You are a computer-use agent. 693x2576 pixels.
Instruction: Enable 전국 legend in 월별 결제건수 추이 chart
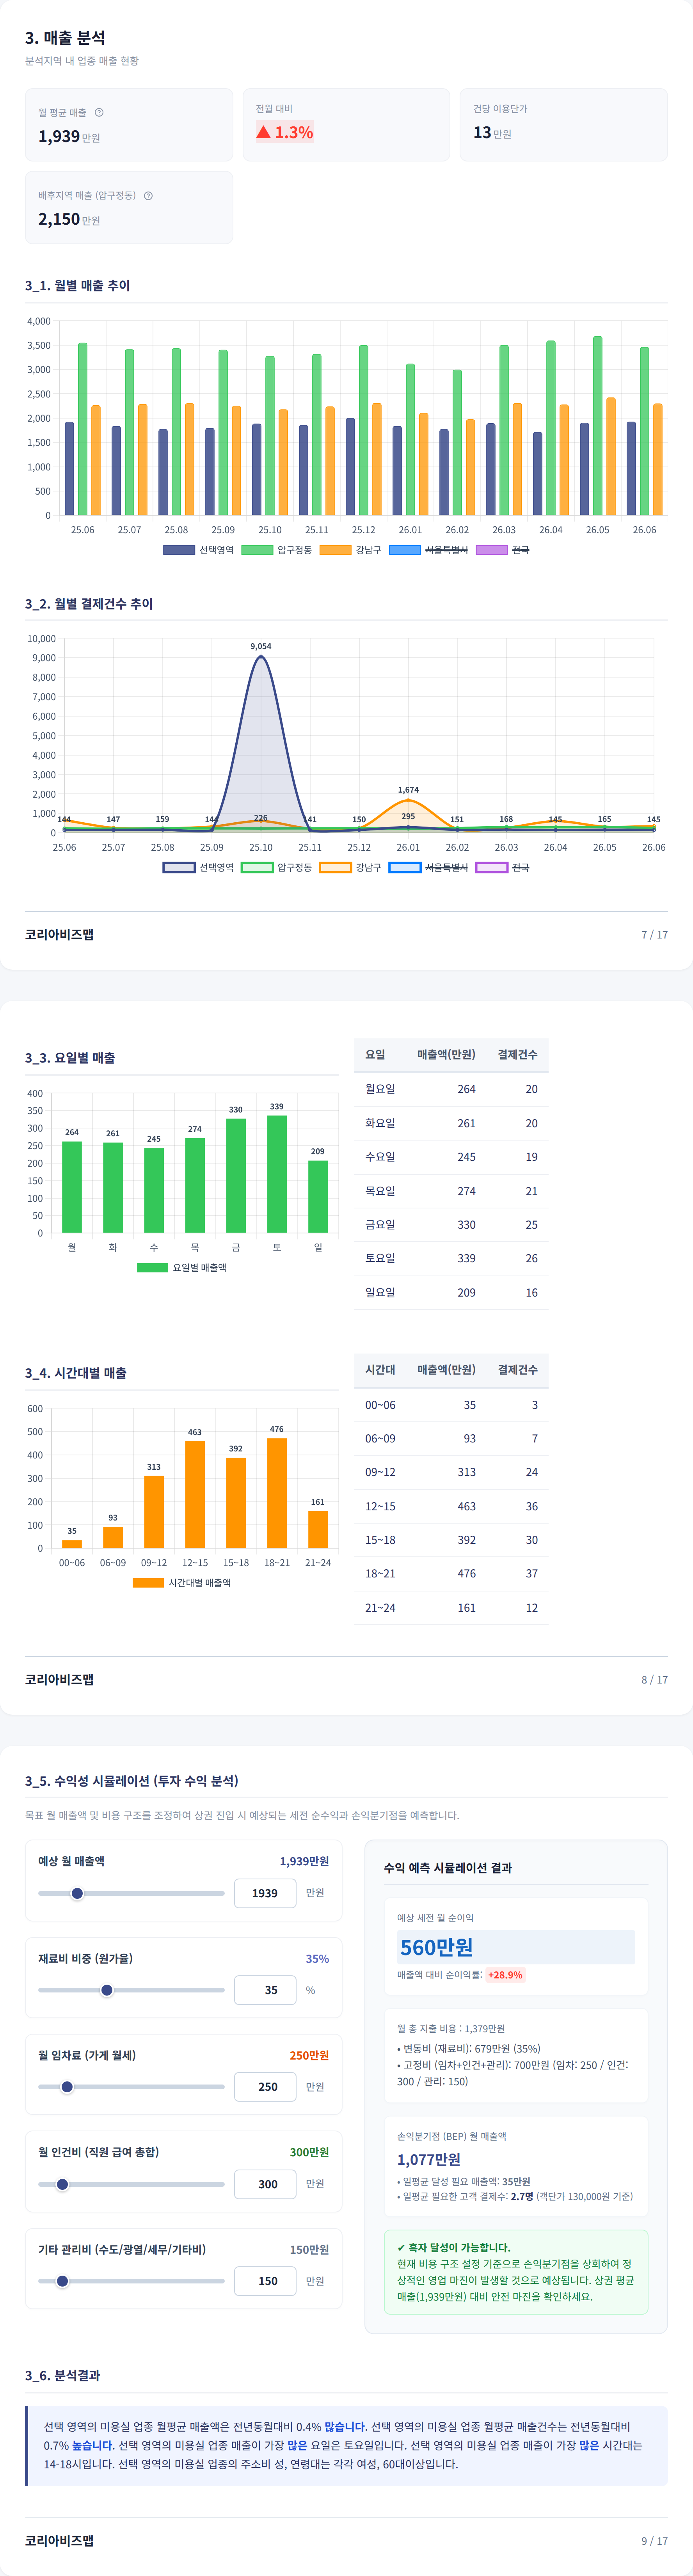click(x=502, y=867)
